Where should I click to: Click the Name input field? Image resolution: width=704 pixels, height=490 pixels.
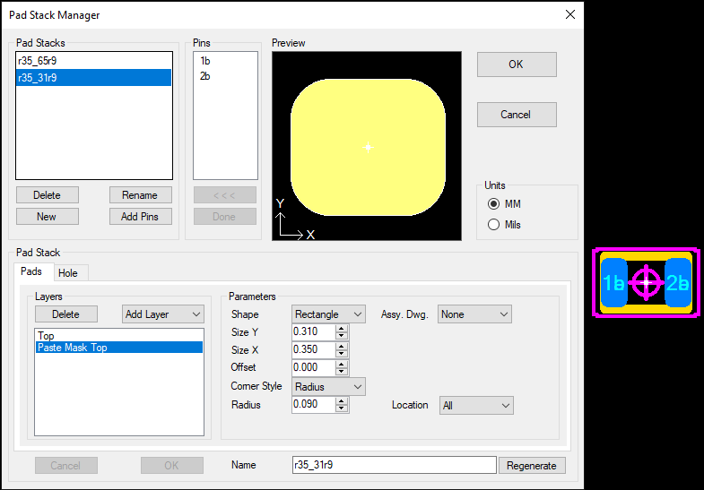(394, 465)
